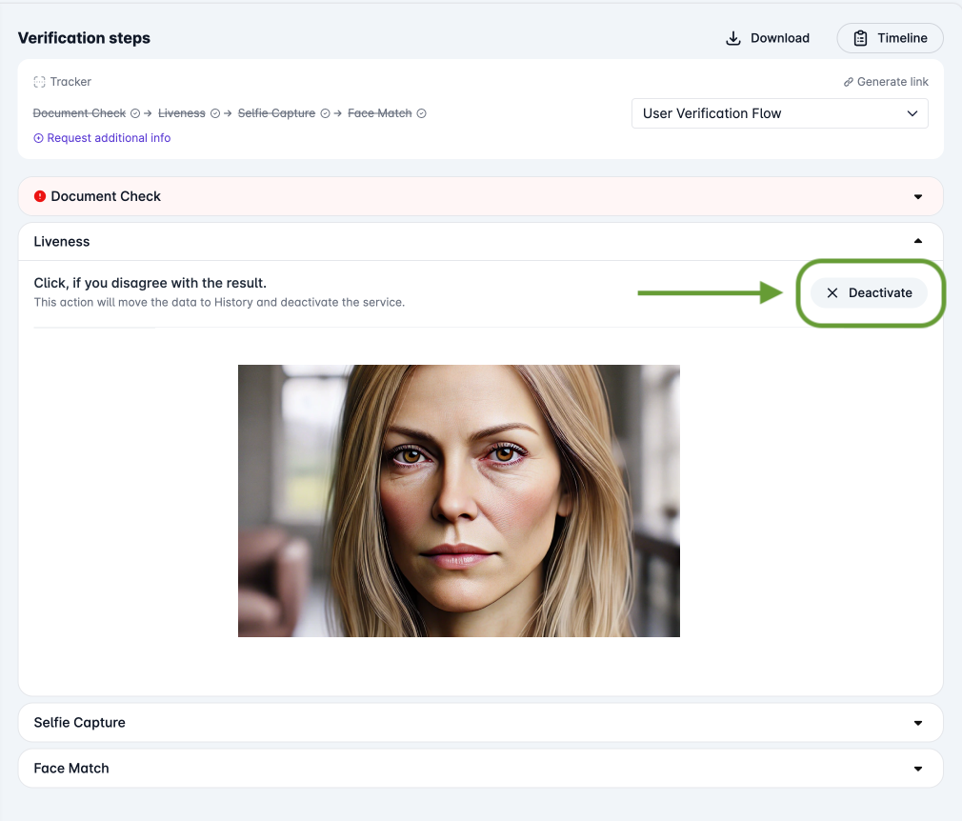The image size is (962, 821).
Task: Click the Generate link text
Action: (x=892, y=82)
